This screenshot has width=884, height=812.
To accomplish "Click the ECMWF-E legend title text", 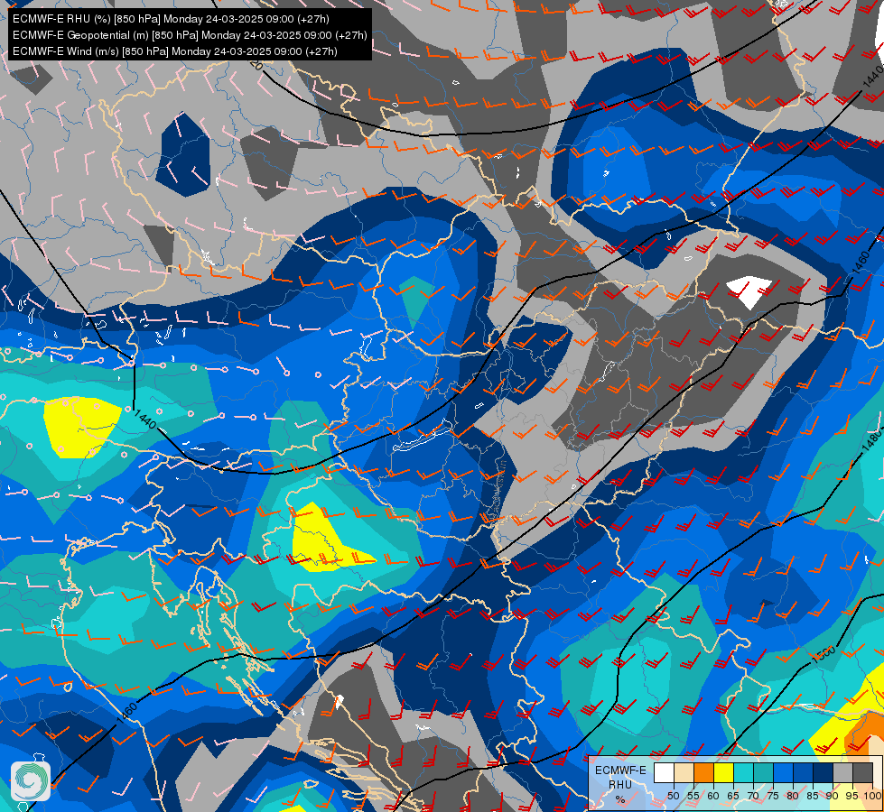I will tap(620, 770).
